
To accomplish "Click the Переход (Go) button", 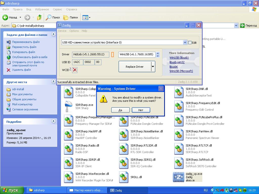I will pyautogui.click(x=249, y=26).
